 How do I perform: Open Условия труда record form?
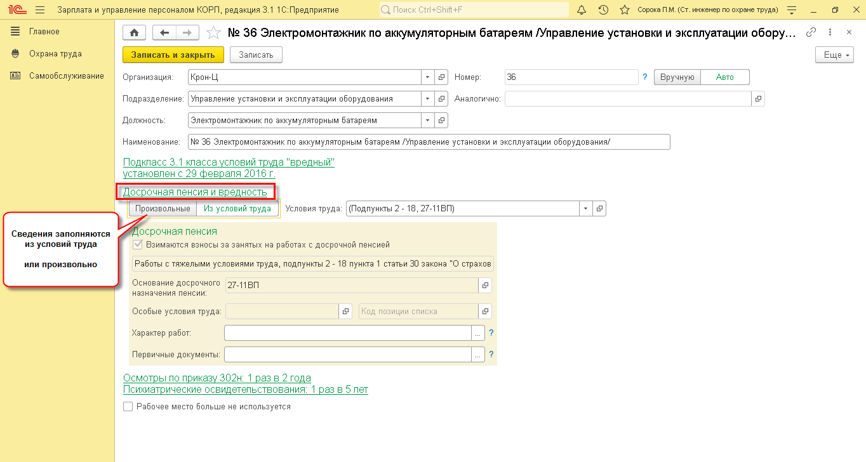pyautogui.click(x=599, y=208)
